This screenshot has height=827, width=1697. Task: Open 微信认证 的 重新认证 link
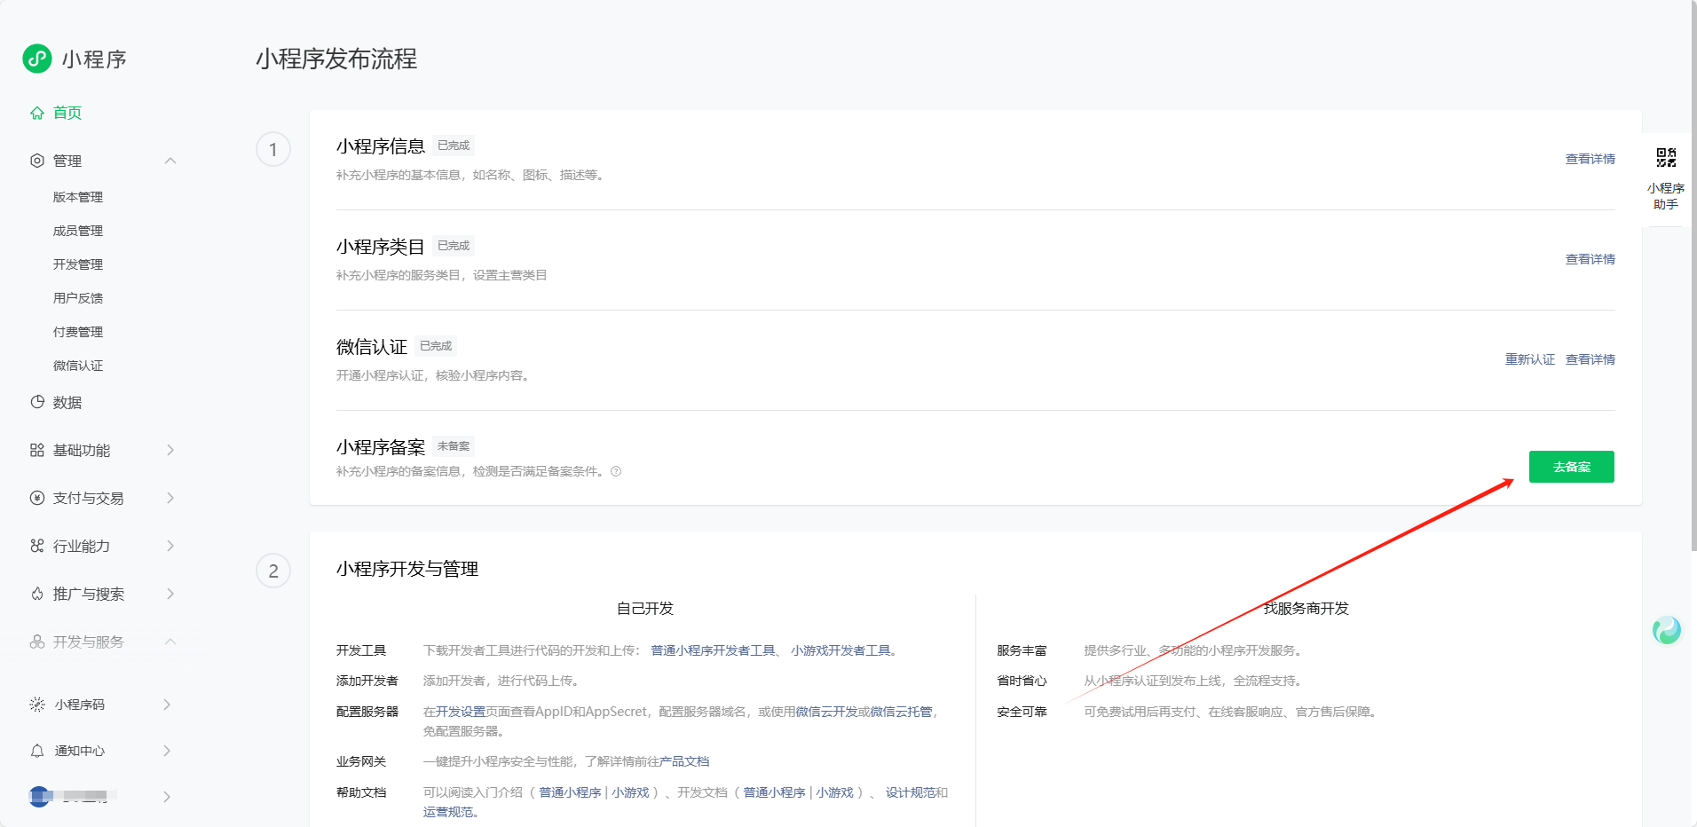[1529, 359]
